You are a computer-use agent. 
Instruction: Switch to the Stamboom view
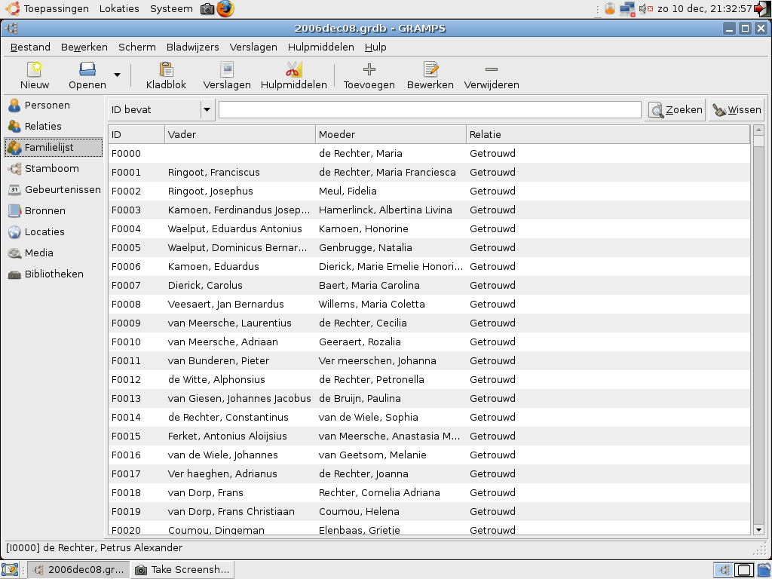(51, 169)
